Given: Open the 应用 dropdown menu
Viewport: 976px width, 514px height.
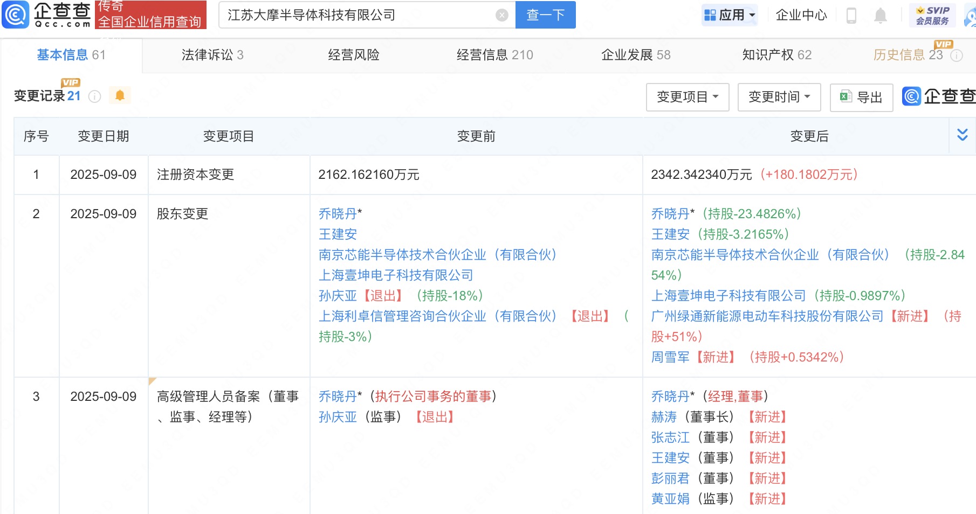Looking at the screenshot, I should coord(730,15).
